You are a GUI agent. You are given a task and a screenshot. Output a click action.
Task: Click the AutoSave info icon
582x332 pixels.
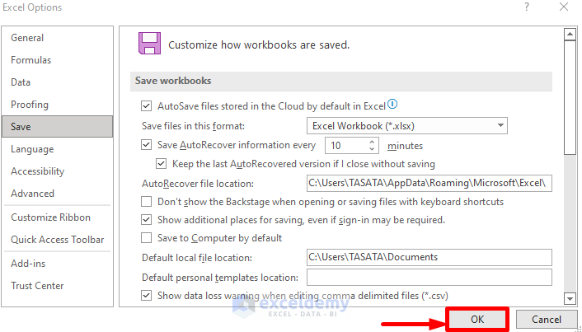[x=393, y=105]
